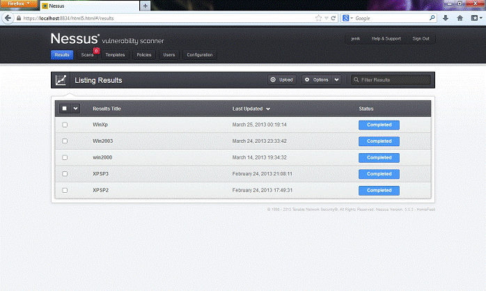The image size is (486, 291).
Task: Open the bookmark star dropdown arrow
Action: click(326, 18)
